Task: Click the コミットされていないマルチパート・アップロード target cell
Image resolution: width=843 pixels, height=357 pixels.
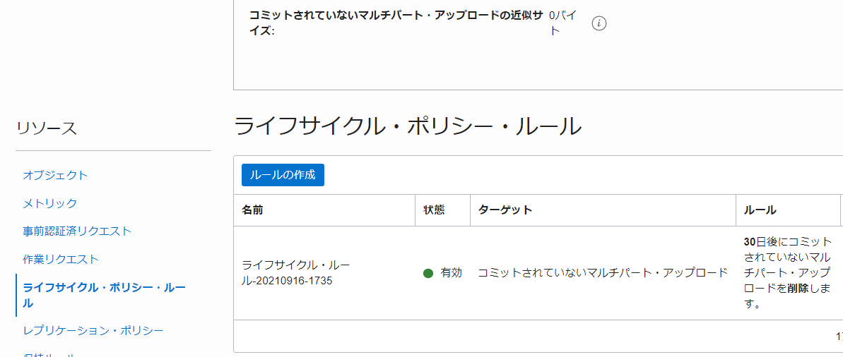Action: tap(603, 273)
